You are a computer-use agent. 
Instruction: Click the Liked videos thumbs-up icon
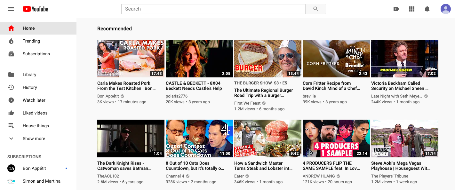pos(11,113)
